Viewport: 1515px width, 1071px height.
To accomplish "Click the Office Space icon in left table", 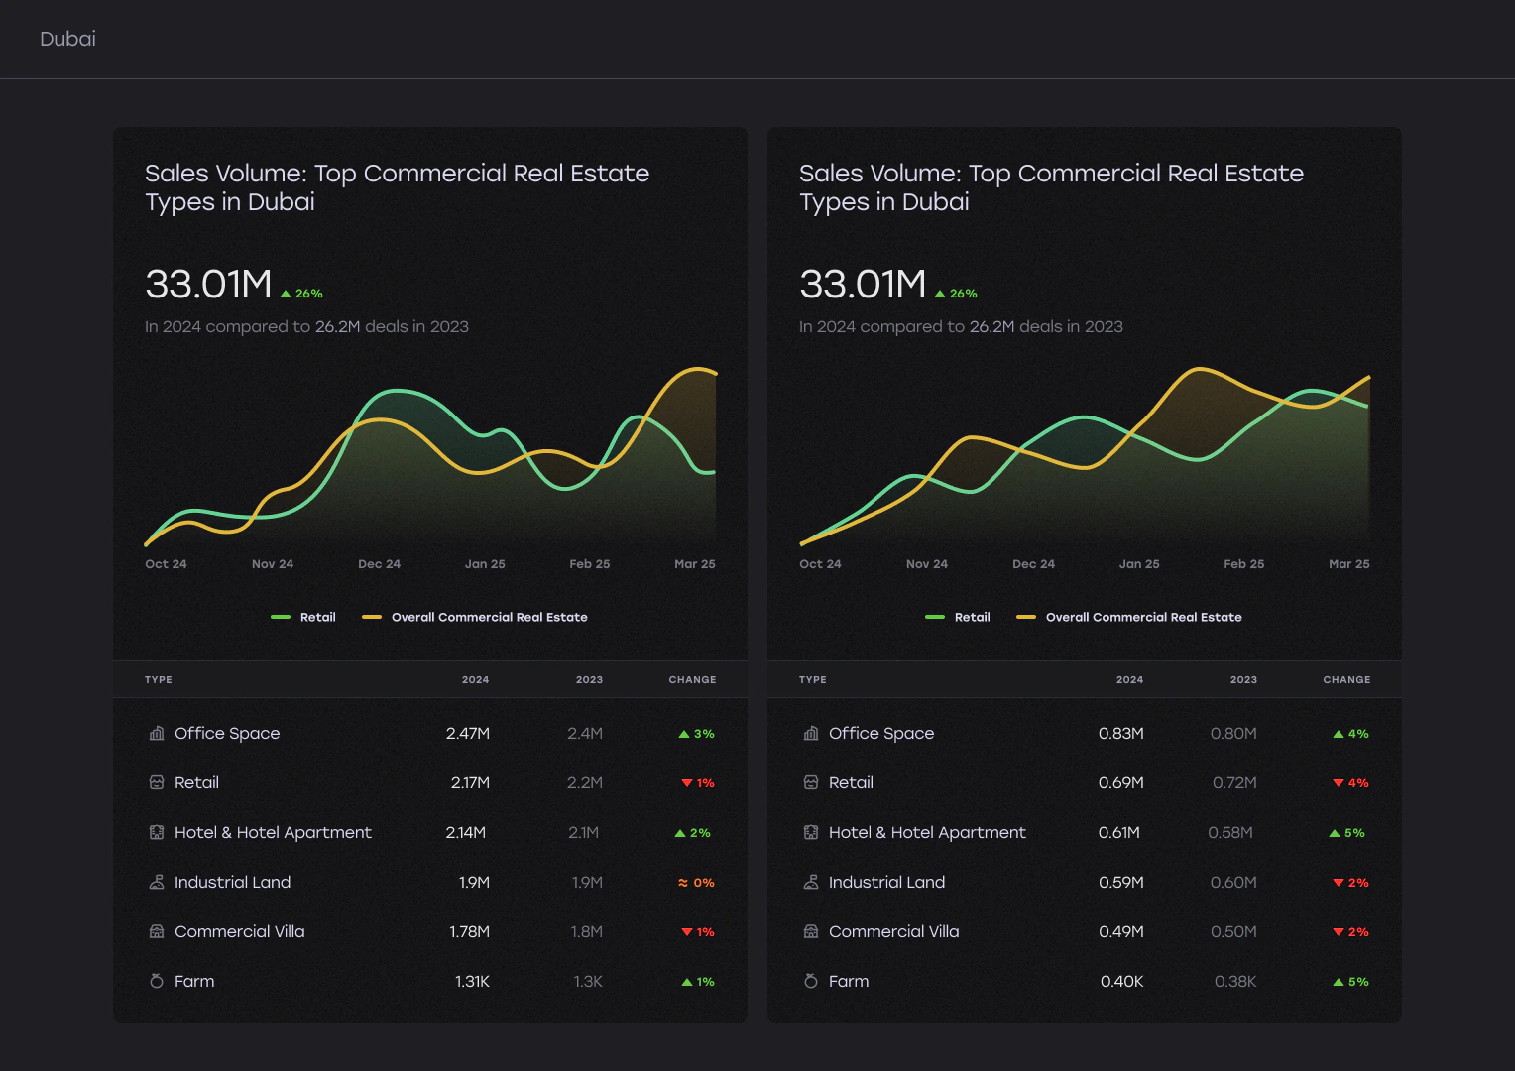I will tap(157, 733).
